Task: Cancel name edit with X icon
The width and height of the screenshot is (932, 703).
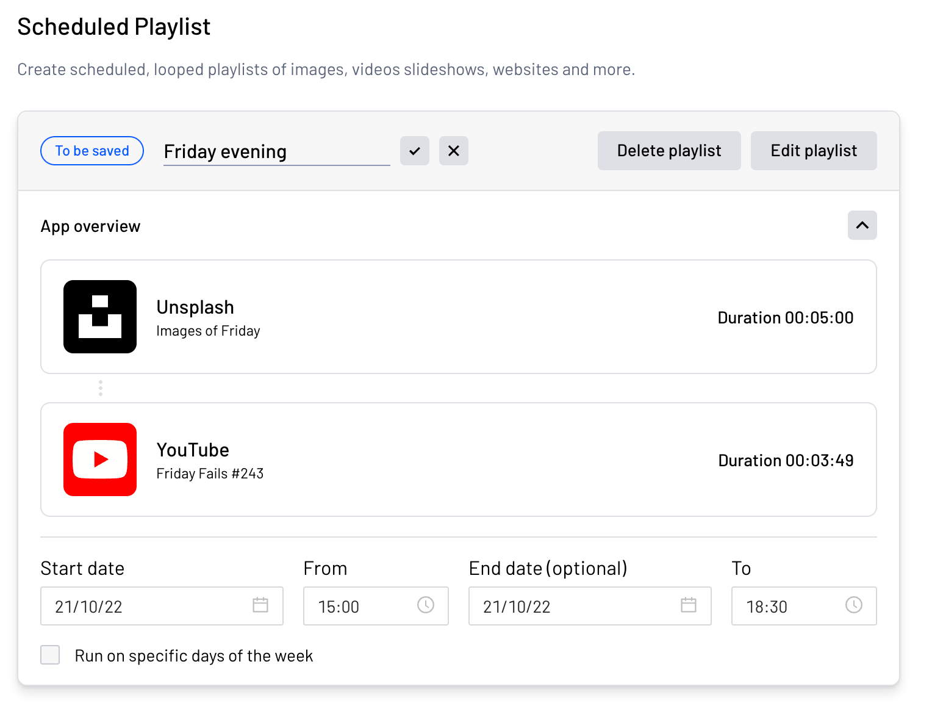Action: point(454,151)
